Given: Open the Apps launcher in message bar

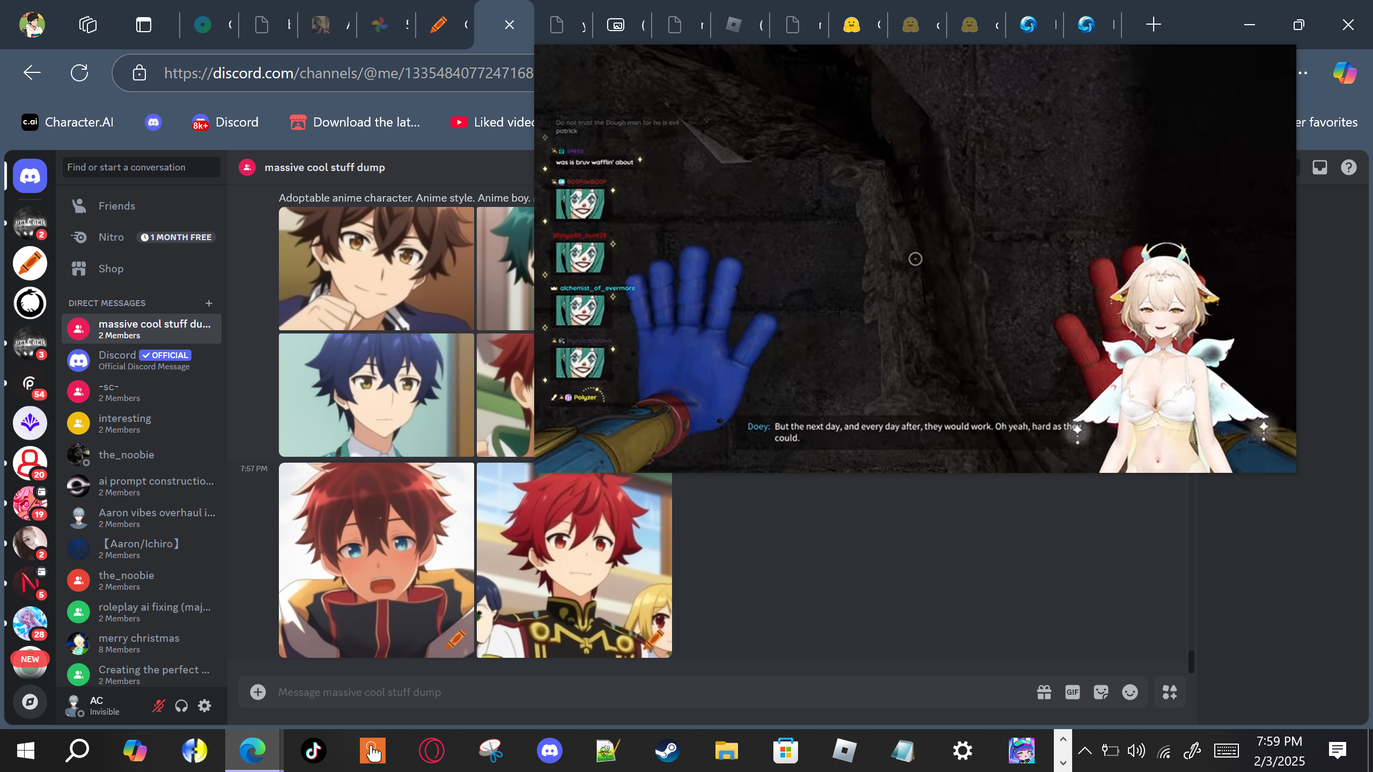Looking at the screenshot, I should (x=1170, y=692).
